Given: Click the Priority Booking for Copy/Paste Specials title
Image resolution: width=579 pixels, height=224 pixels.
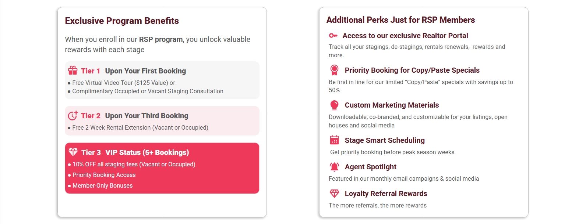Looking at the screenshot, I should point(412,70).
